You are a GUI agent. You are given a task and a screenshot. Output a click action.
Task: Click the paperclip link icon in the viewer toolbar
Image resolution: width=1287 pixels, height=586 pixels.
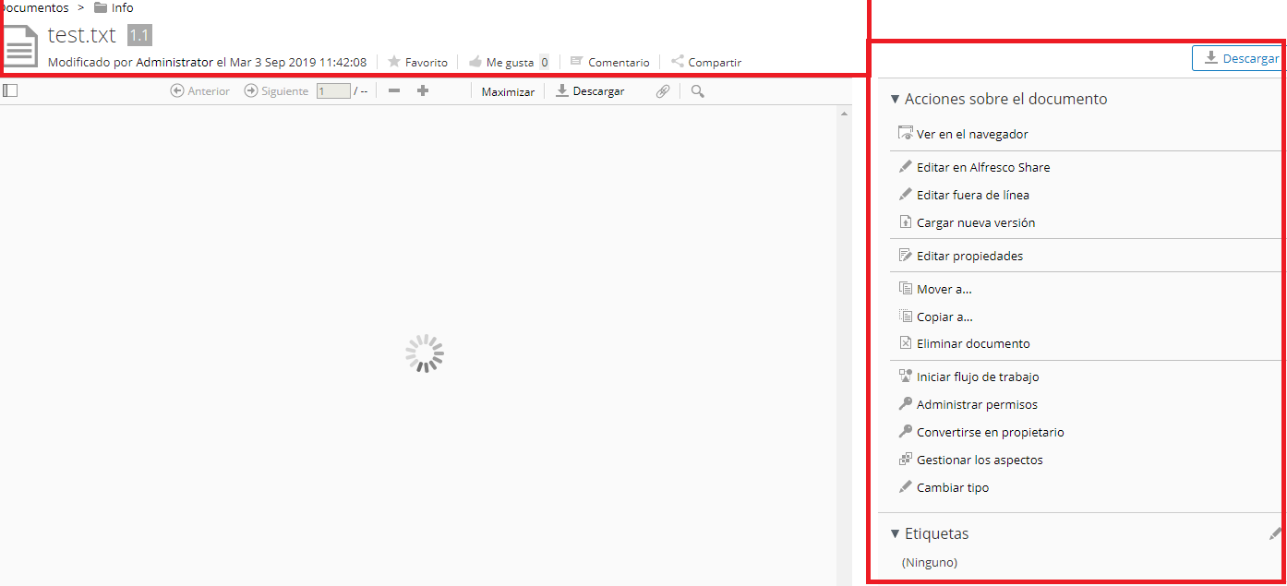[x=663, y=91]
